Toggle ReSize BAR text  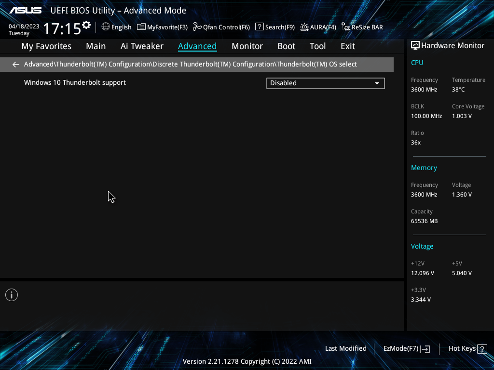[x=367, y=27]
